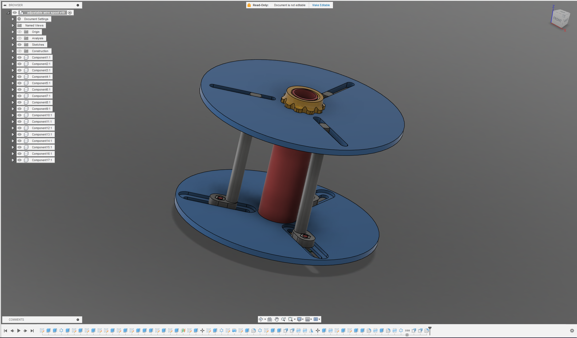
Task: Click the Viewports layout icon
Action: (316, 319)
